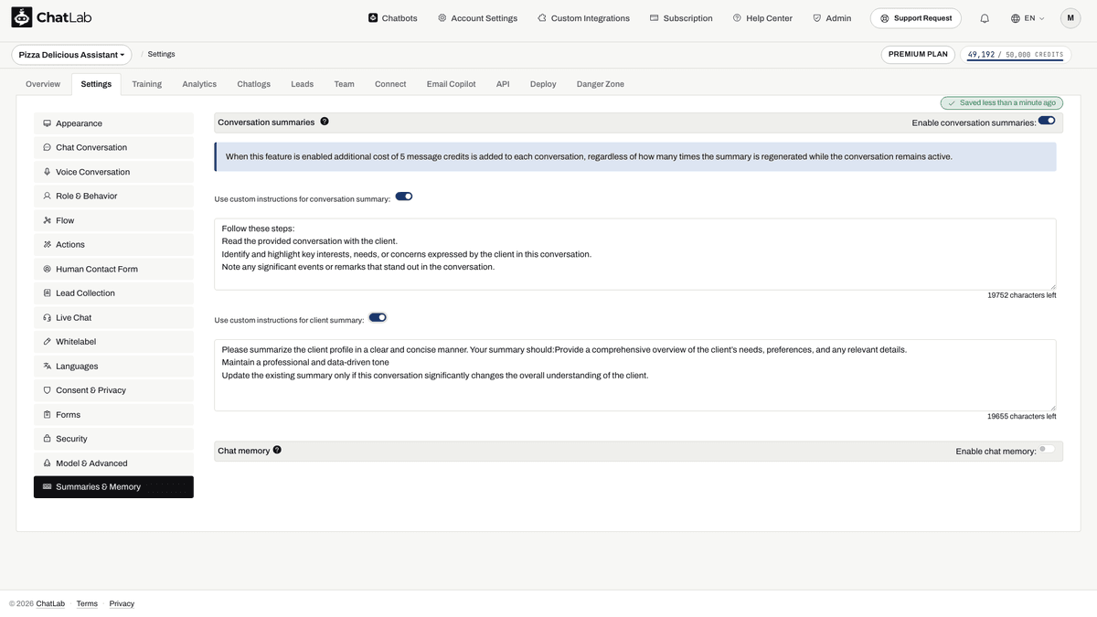Open the Terms footer link
The width and height of the screenshot is (1097, 617).
(87, 603)
